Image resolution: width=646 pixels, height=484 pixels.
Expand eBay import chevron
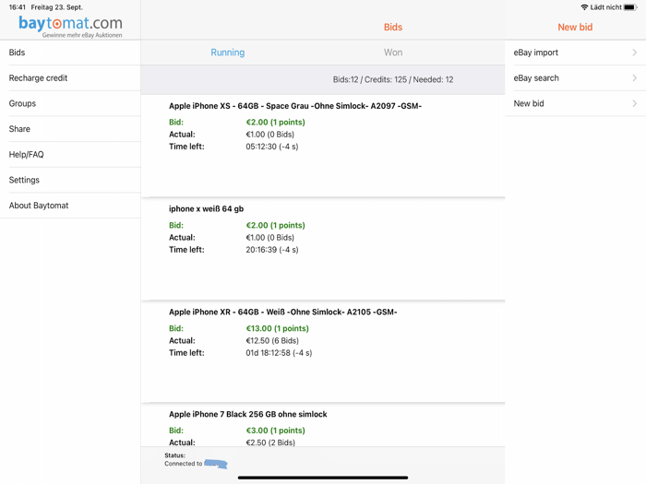click(x=635, y=53)
